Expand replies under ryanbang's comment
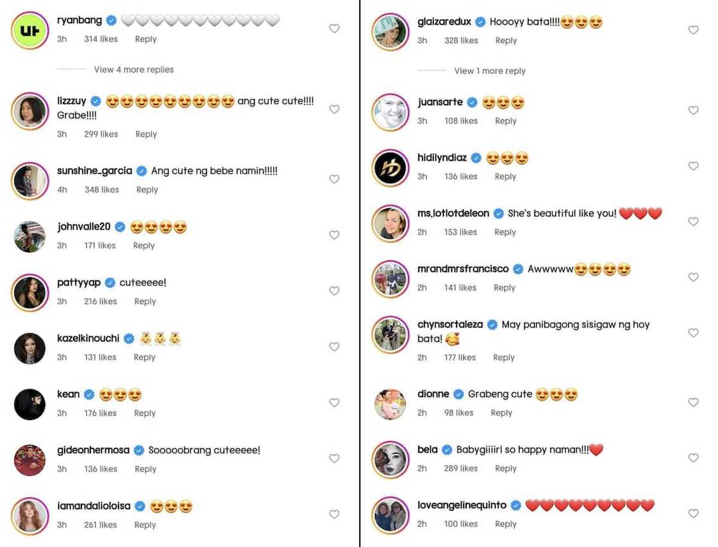The width and height of the screenshot is (718, 547). (133, 69)
